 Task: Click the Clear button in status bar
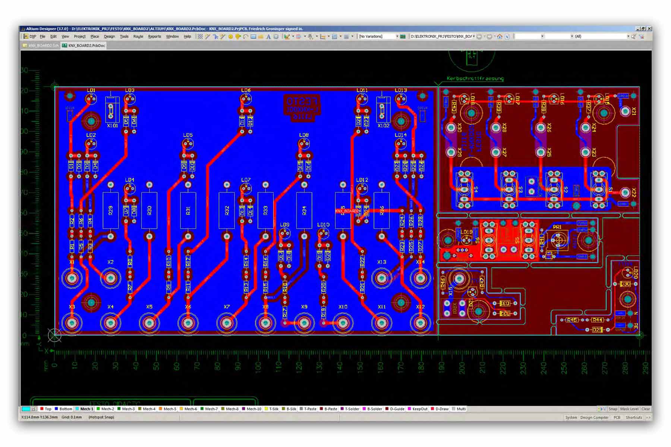pos(646,409)
